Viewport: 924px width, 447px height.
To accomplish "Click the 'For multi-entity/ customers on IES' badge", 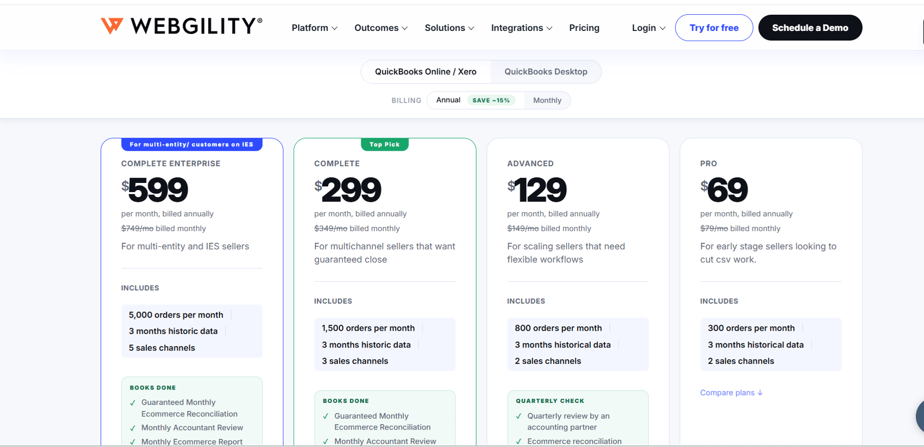I will [x=191, y=144].
